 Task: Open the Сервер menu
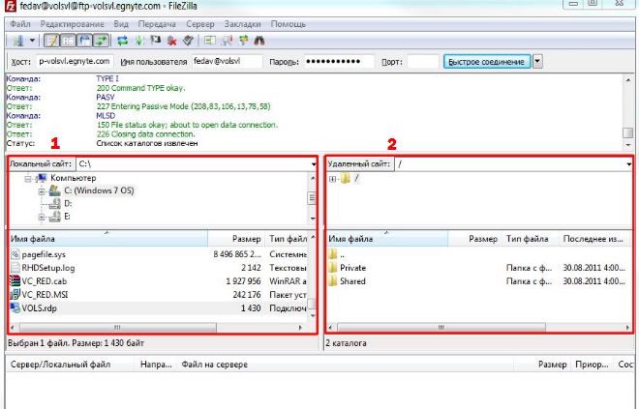tap(200, 24)
